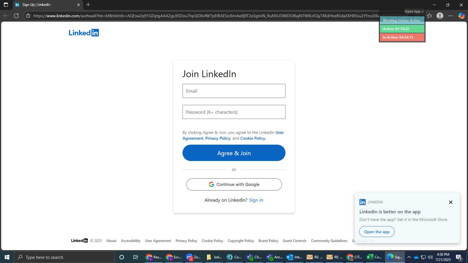Click the Active: 07:14:22 timer

(x=402, y=29)
